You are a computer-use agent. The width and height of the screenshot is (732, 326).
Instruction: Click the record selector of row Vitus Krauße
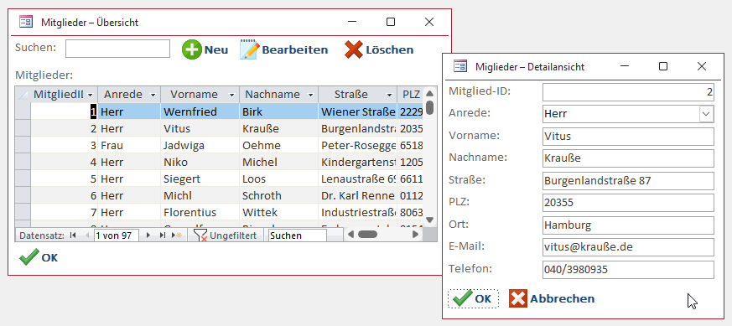(x=23, y=129)
